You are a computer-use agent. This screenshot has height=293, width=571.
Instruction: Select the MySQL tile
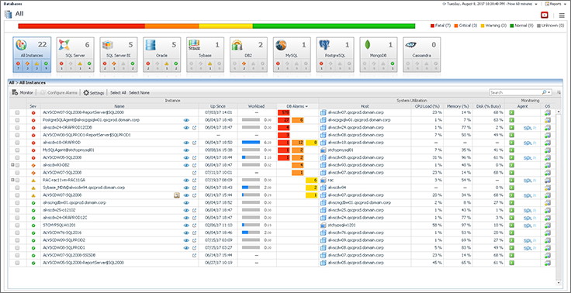(x=292, y=55)
